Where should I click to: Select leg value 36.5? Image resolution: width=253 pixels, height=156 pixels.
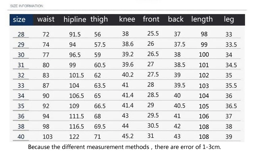coord(231,106)
